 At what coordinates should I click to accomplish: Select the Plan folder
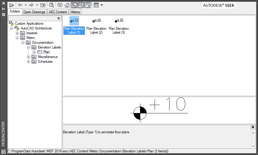[x=46, y=52]
